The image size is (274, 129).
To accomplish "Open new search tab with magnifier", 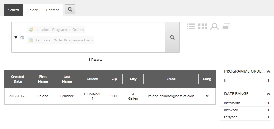I will pyautogui.click(x=70, y=10).
